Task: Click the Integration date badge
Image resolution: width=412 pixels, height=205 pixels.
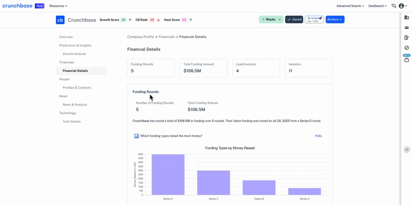Action: click(314, 20)
